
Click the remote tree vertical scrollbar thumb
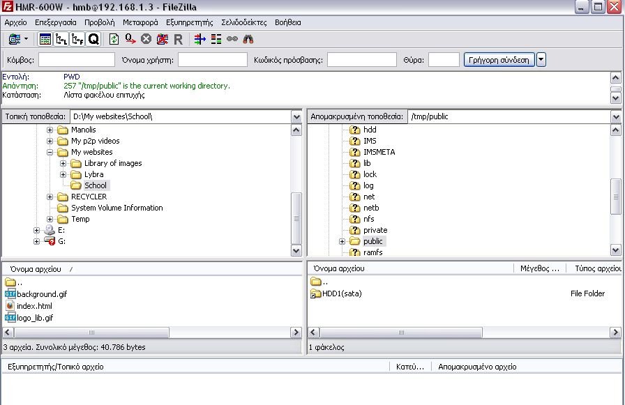[615, 197]
